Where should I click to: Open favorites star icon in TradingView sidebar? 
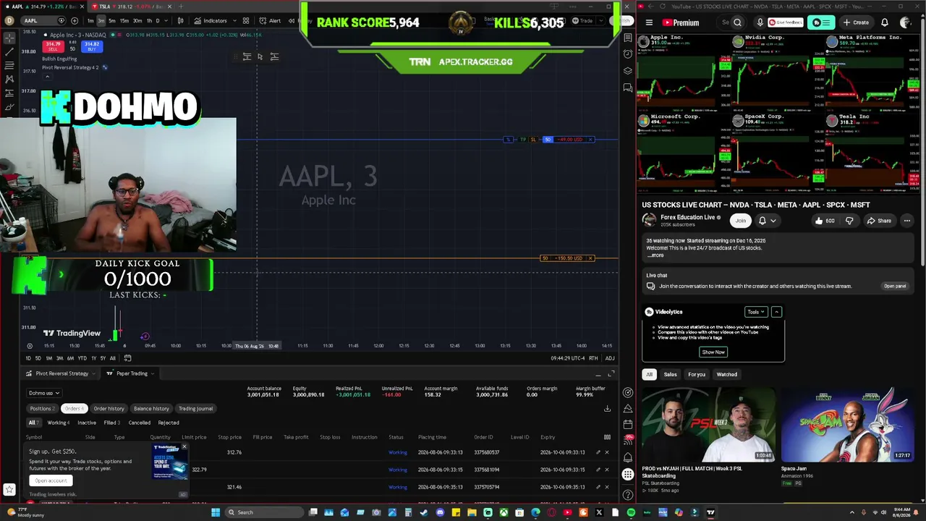click(x=9, y=490)
